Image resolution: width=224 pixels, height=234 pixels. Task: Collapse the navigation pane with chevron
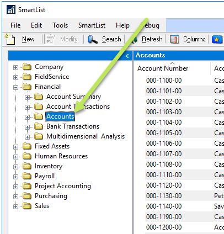pyautogui.click(x=127, y=56)
